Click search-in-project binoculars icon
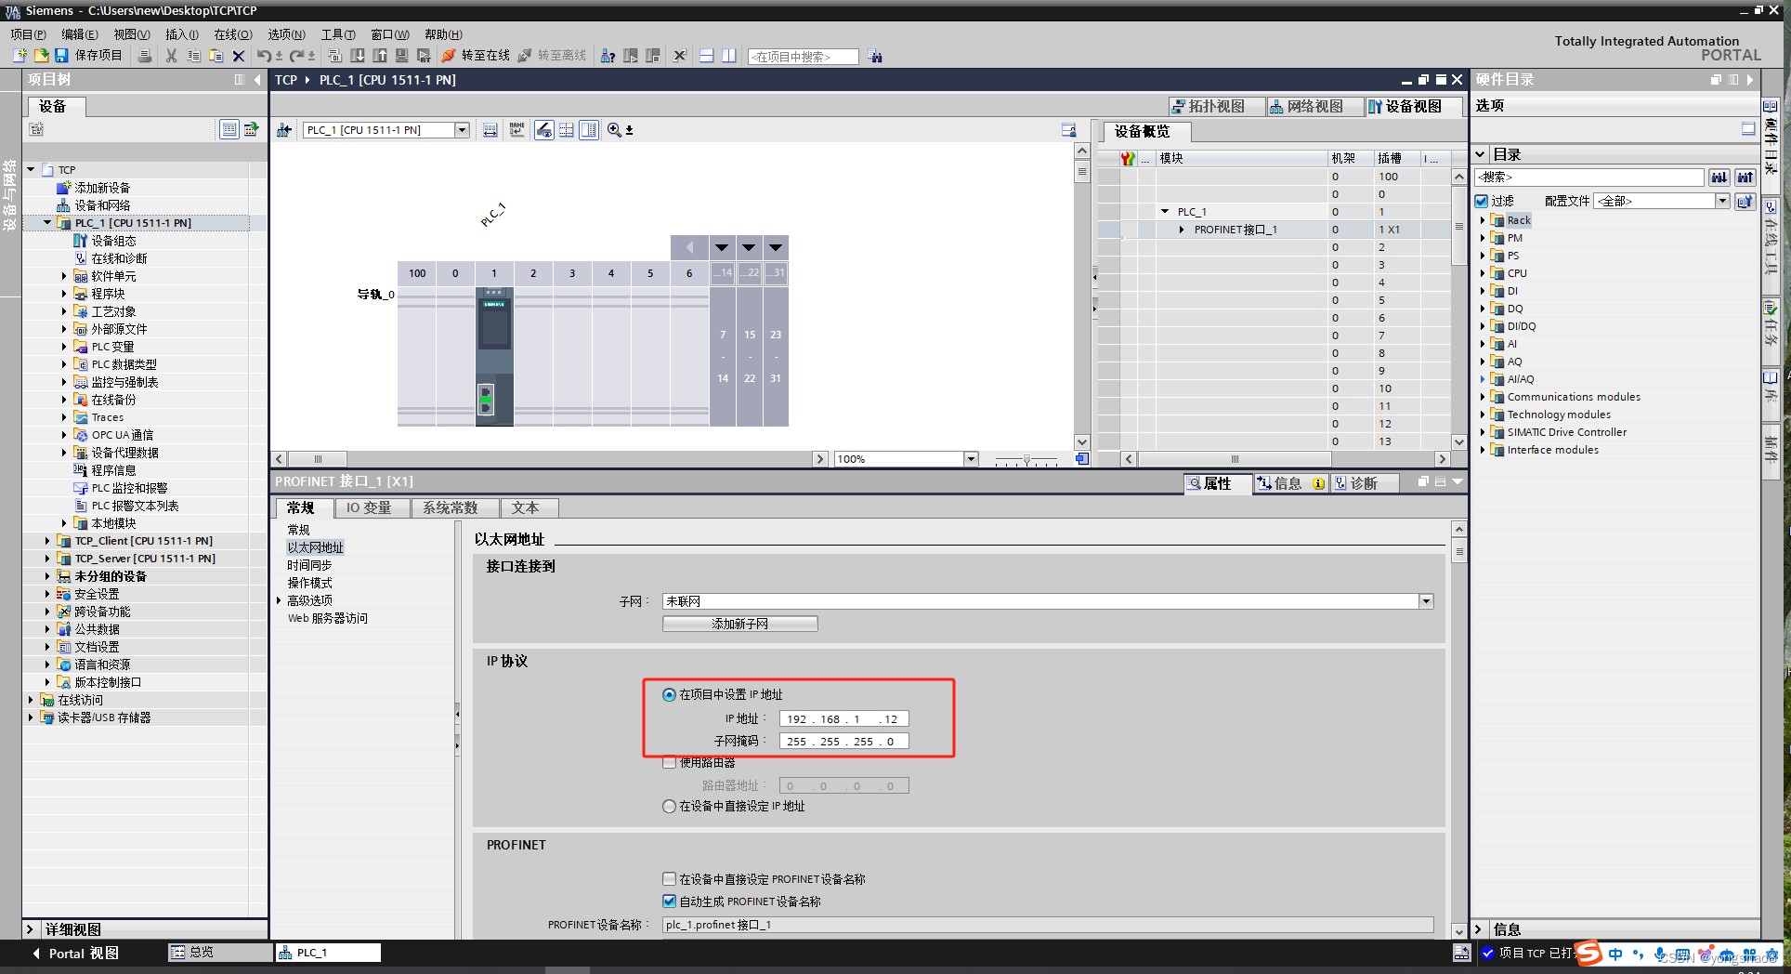Viewport: 1791px width, 974px height. tap(875, 56)
